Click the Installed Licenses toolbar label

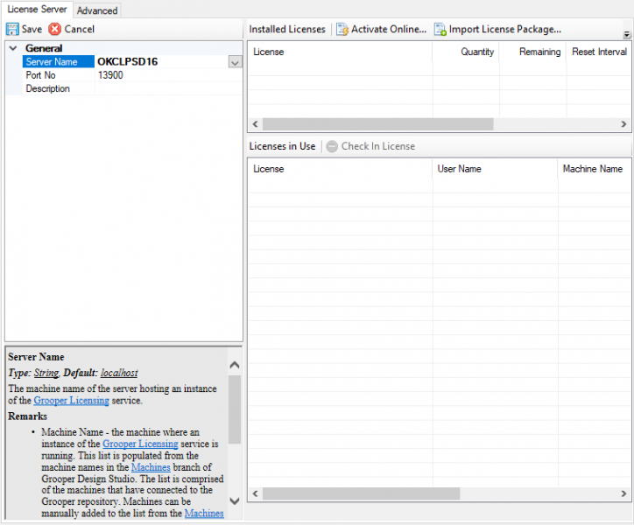(287, 29)
